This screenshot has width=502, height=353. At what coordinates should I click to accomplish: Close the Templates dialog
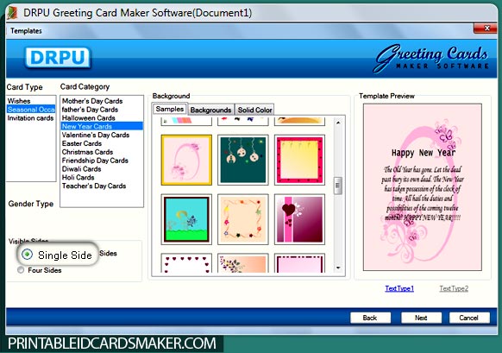tap(485, 28)
